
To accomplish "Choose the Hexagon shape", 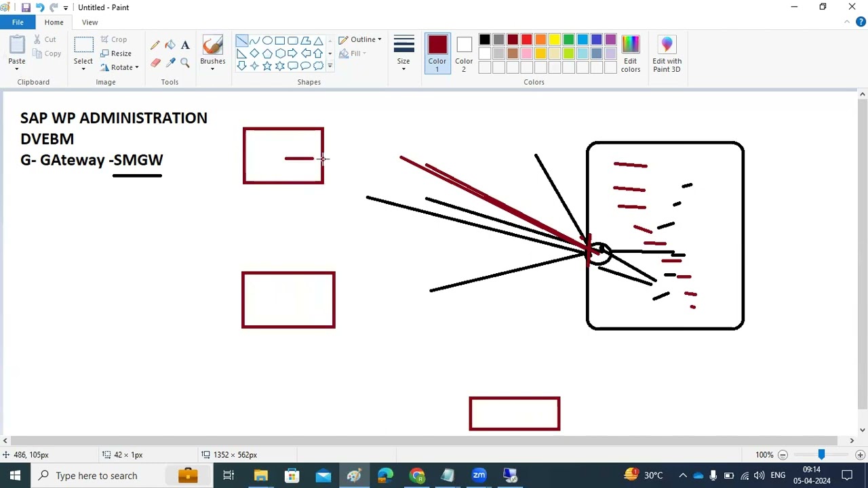I will tap(280, 54).
